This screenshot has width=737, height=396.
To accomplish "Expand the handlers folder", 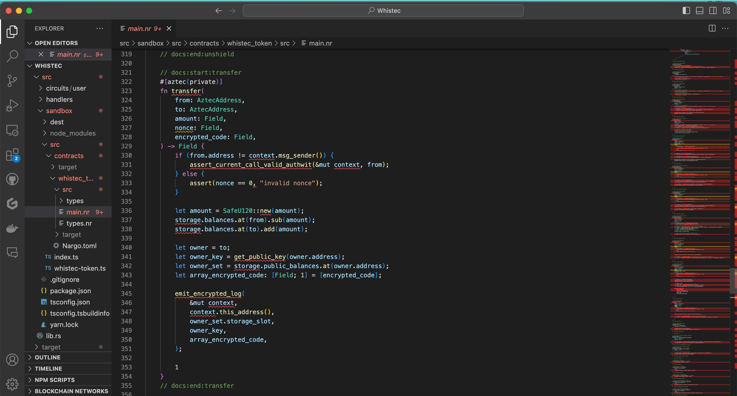I will [68, 100].
